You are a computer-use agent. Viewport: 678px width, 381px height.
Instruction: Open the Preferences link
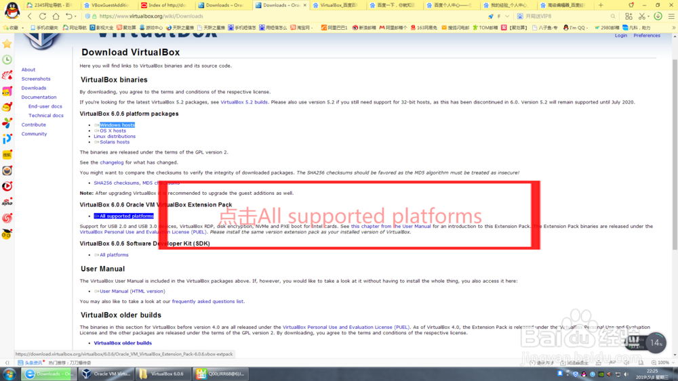pos(647,36)
